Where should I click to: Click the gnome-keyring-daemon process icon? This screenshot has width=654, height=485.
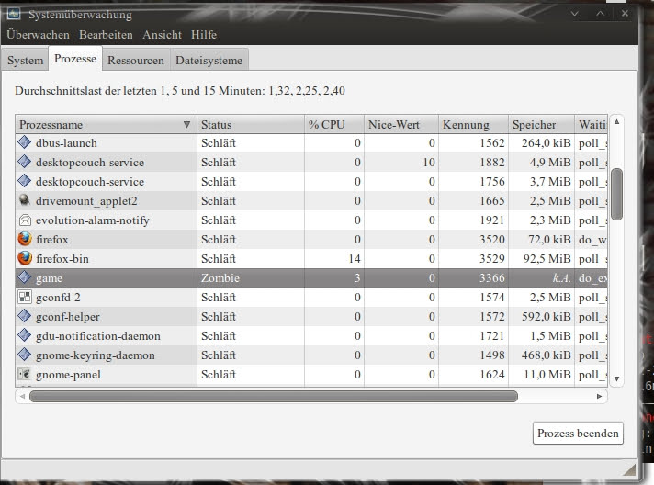(25, 355)
